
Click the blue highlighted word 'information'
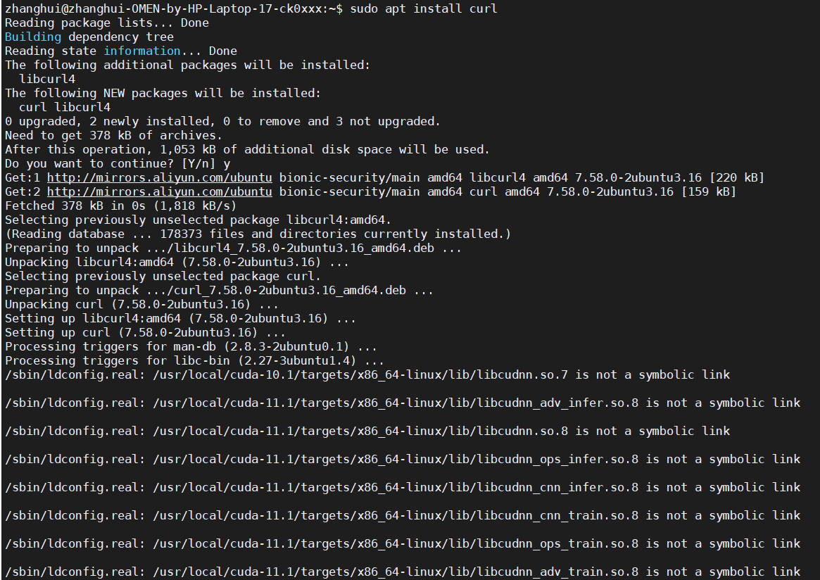point(141,51)
